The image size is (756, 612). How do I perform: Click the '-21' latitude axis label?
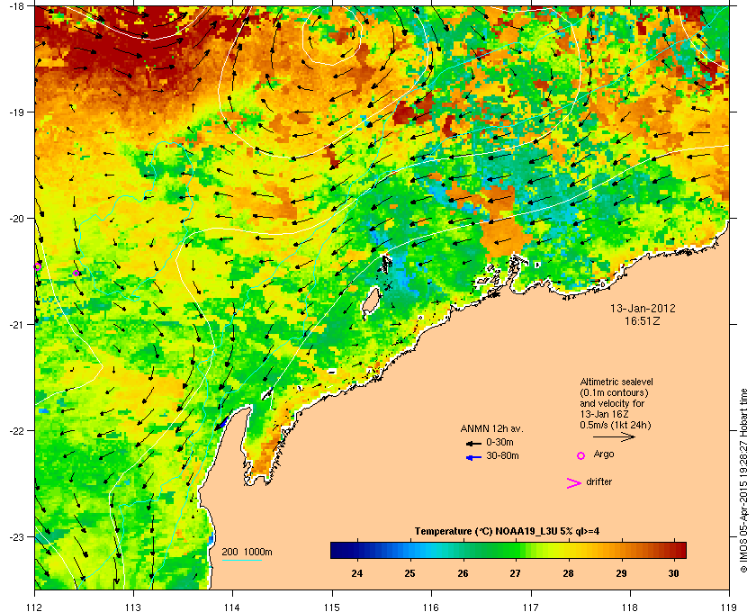point(15,325)
